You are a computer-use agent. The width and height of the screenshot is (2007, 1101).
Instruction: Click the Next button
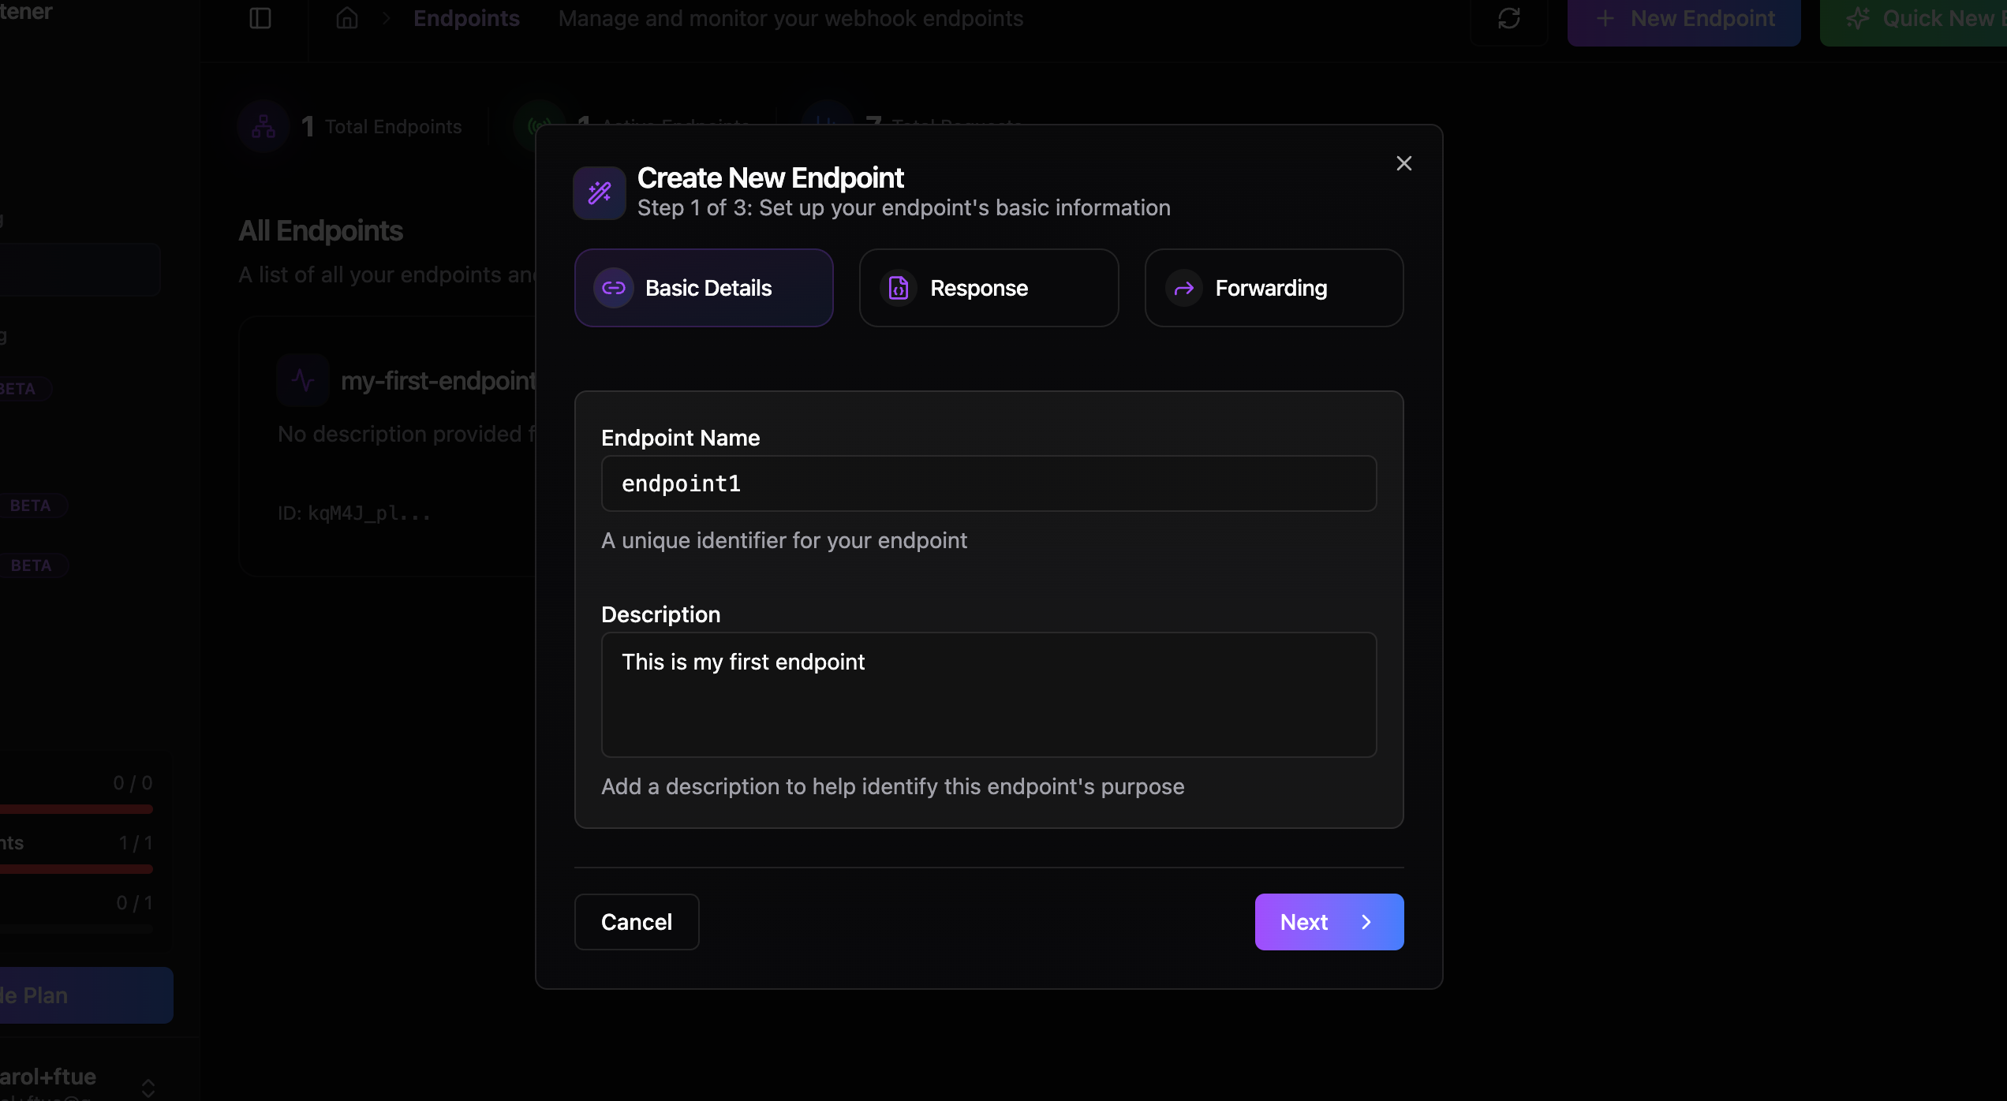(x=1329, y=922)
